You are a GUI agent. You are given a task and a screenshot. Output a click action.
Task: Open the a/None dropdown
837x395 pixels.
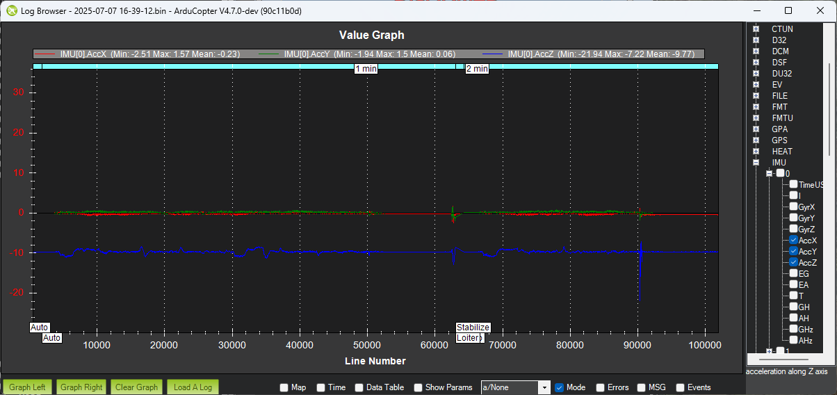pos(516,387)
